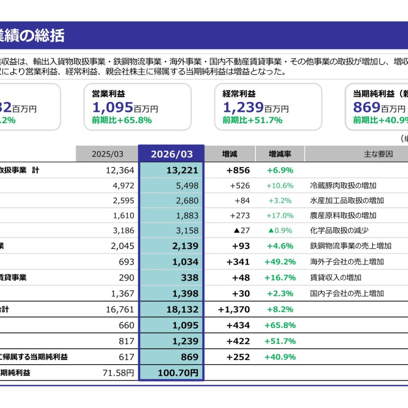This screenshot has width=408, height=408.
Task: Click the +856 change value
Action: (x=238, y=170)
